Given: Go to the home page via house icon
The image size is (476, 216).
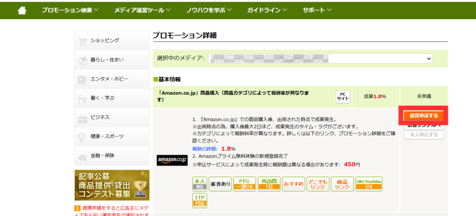Looking at the screenshot, I should [x=22, y=10].
